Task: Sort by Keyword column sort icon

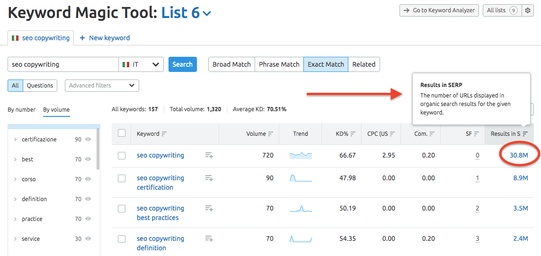Action: pos(164,134)
